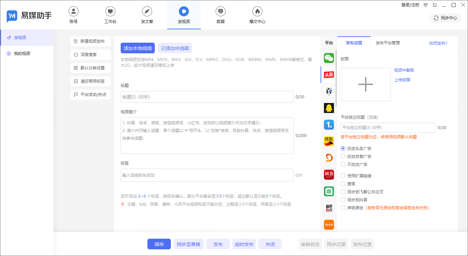Pick the NetEase (網易) platform icon

[x=329, y=174]
